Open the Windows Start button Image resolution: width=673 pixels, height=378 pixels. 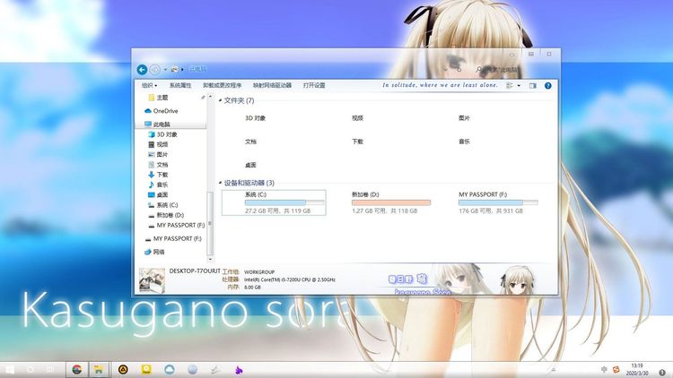(9, 369)
